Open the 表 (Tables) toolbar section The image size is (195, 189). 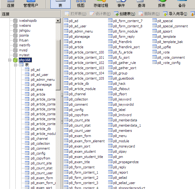point(60,4)
